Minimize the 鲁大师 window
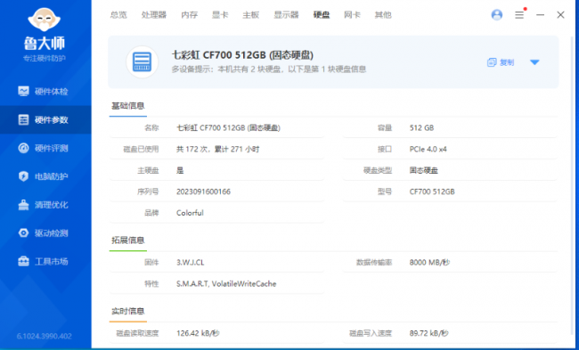 click(540, 15)
